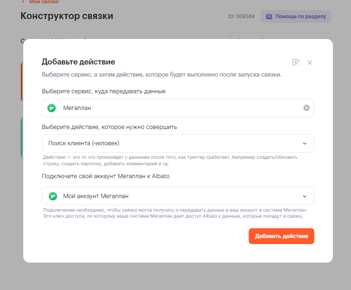Click the ID: 308584 label

point(241,16)
